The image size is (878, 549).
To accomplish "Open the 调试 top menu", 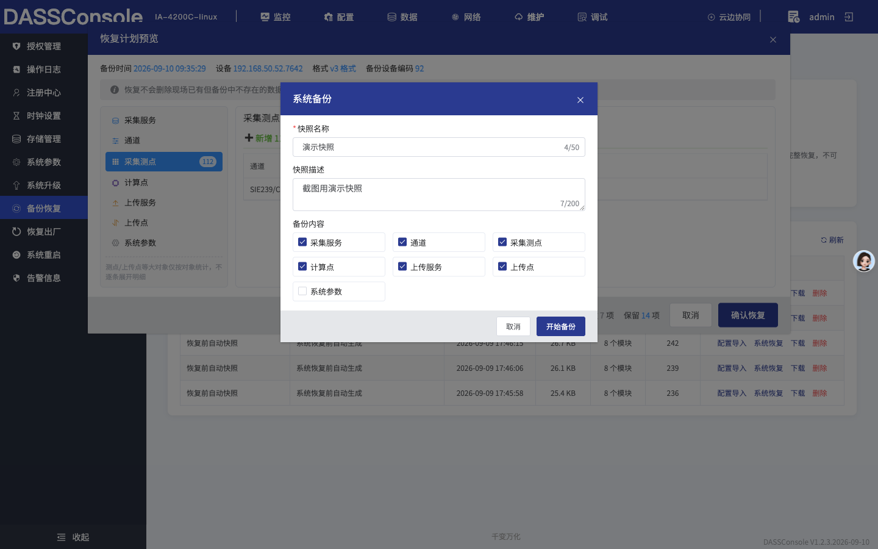I will (x=593, y=17).
